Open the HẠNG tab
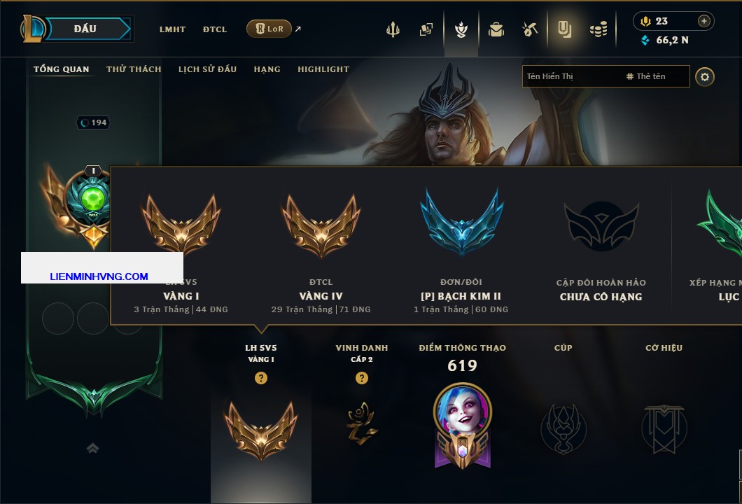This screenshot has width=742, height=504. [267, 69]
